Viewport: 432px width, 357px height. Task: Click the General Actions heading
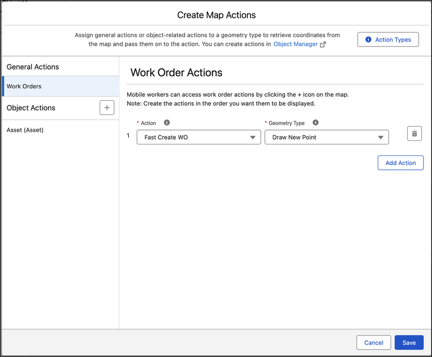[x=33, y=67]
